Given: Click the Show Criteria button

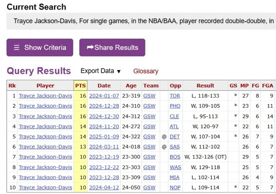Looking at the screenshot, I should click(40, 48).
